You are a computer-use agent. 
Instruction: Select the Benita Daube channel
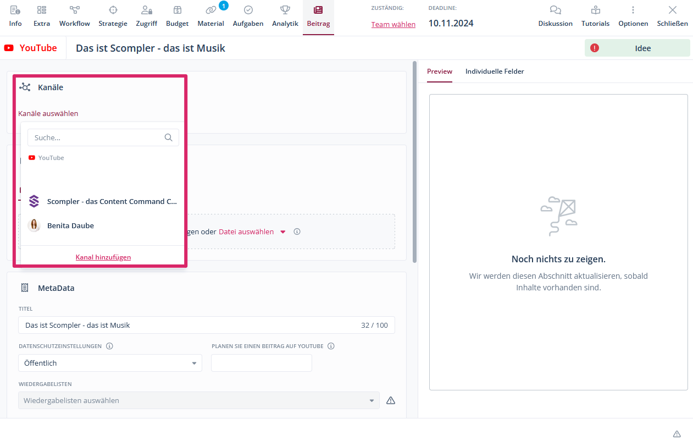[70, 225]
